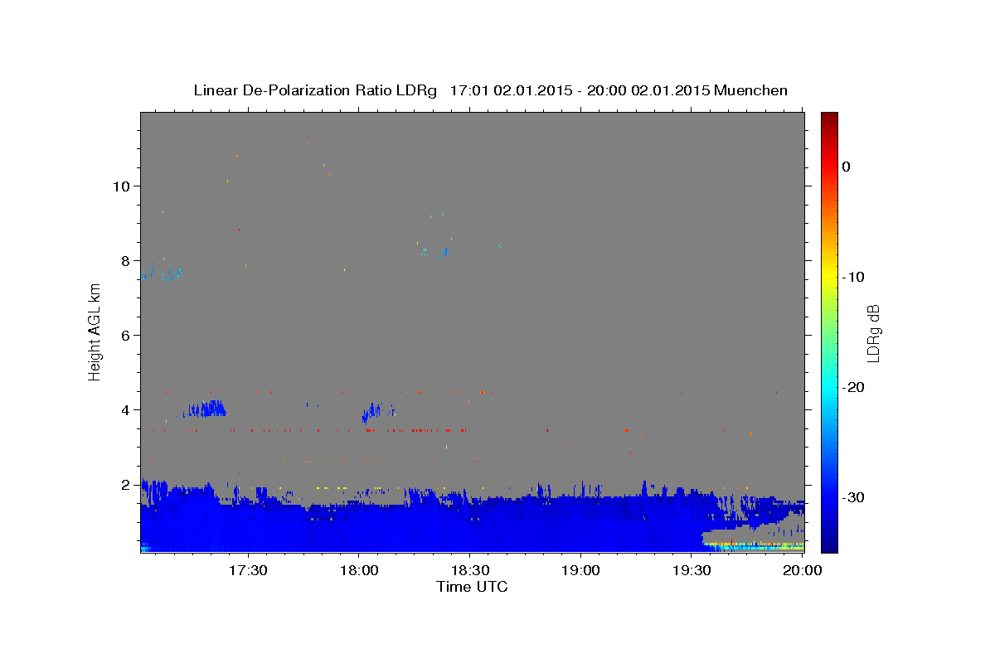Click the cyan echoes near 7.7 km at plot start
The width and height of the screenshot is (995, 663).
tap(161, 271)
